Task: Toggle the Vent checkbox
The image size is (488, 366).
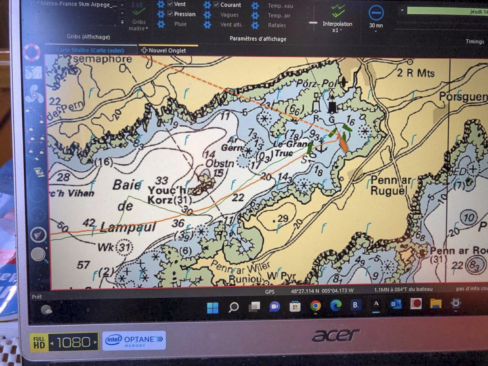Action: [x=170, y=4]
